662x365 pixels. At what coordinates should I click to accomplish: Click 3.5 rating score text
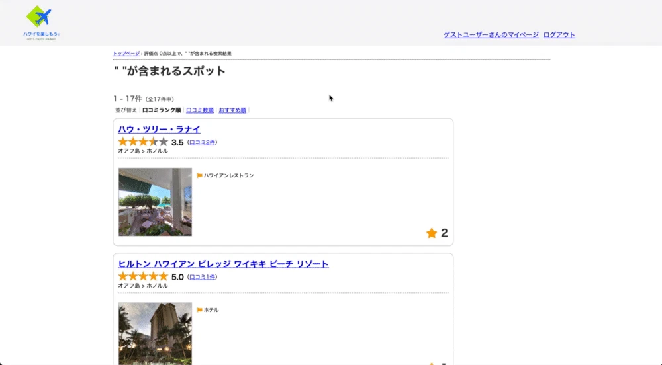click(177, 142)
